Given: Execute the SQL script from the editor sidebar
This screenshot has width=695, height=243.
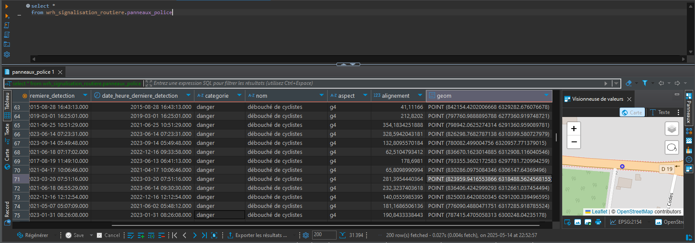Looking at the screenshot, I should pos(6,25).
